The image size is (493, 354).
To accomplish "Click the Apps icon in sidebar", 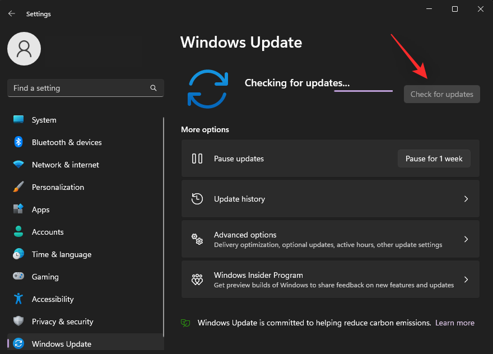I will 18,209.
